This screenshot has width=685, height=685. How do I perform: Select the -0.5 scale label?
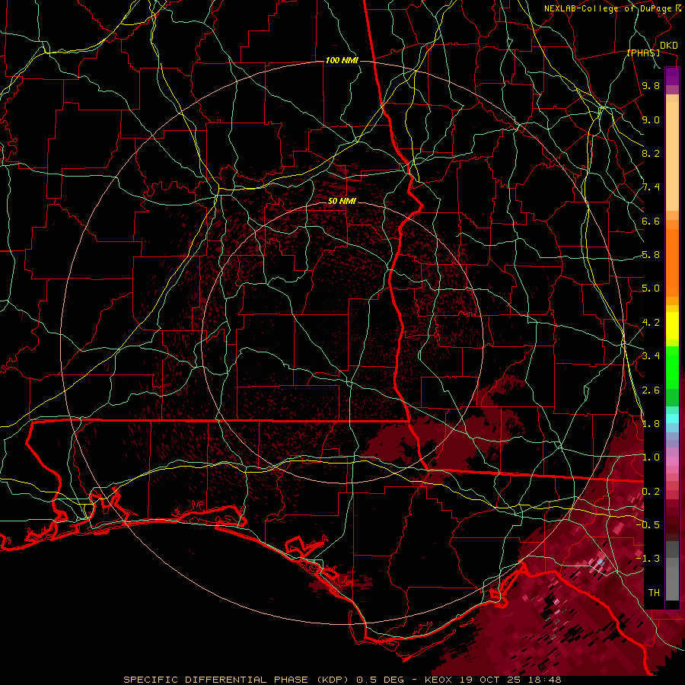point(648,524)
